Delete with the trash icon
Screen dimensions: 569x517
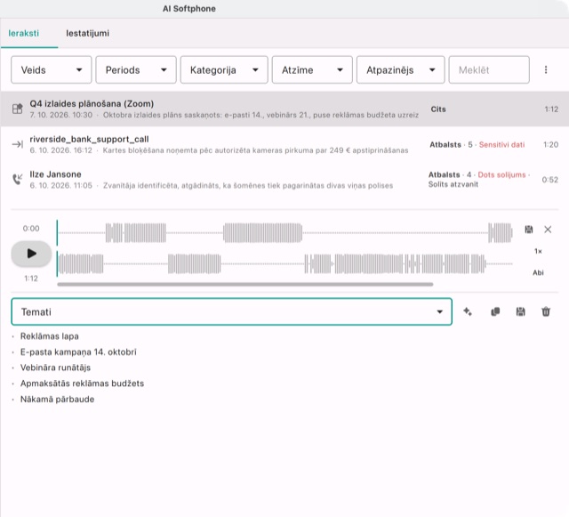[x=546, y=311]
